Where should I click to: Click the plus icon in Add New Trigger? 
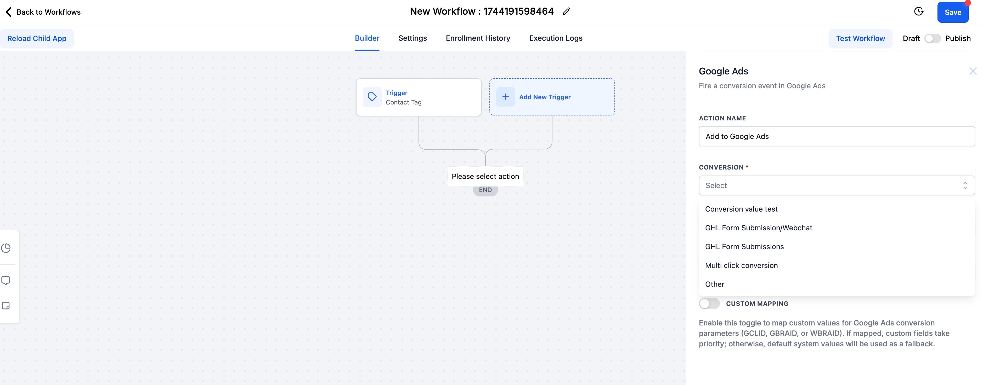[x=505, y=97]
